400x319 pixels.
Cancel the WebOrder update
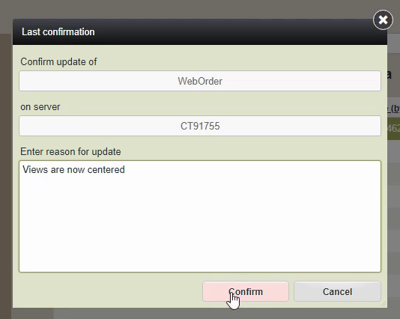337,291
